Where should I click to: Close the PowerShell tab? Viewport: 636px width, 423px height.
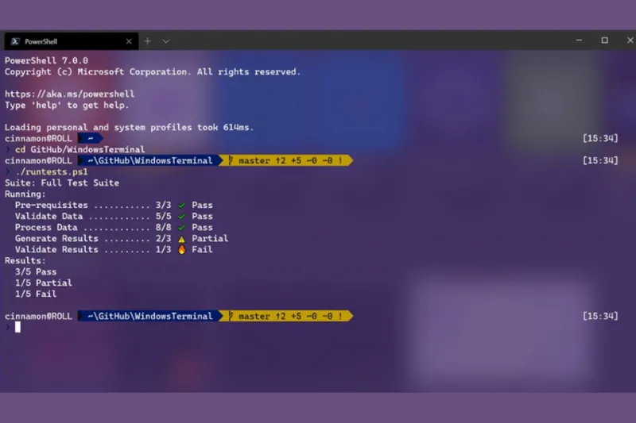click(x=130, y=40)
